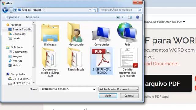Click the arquivo PDF button on webpage
The width and height of the screenshot is (196, 110).
pos(168,83)
